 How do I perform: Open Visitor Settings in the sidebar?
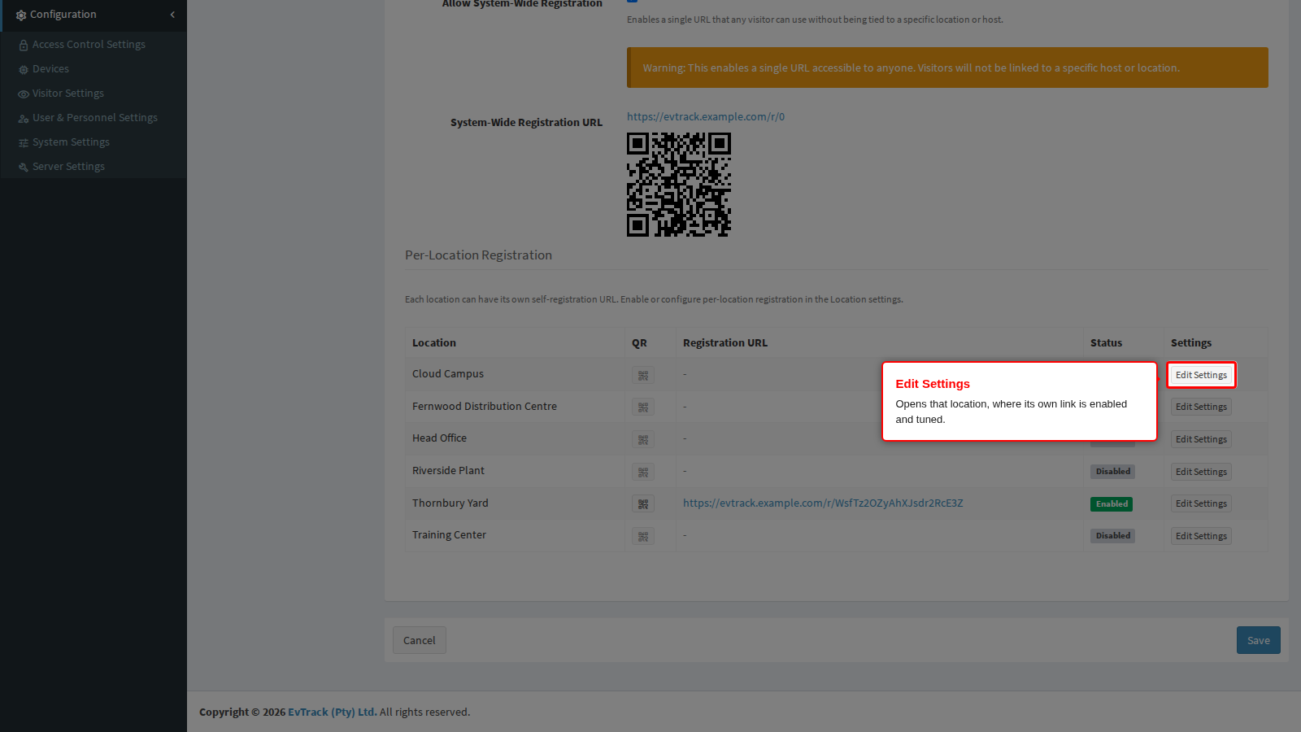coord(68,94)
